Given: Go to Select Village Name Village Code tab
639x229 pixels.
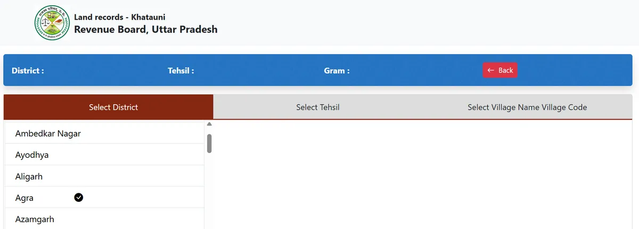Looking at the screenshot, I should [527, 107].
